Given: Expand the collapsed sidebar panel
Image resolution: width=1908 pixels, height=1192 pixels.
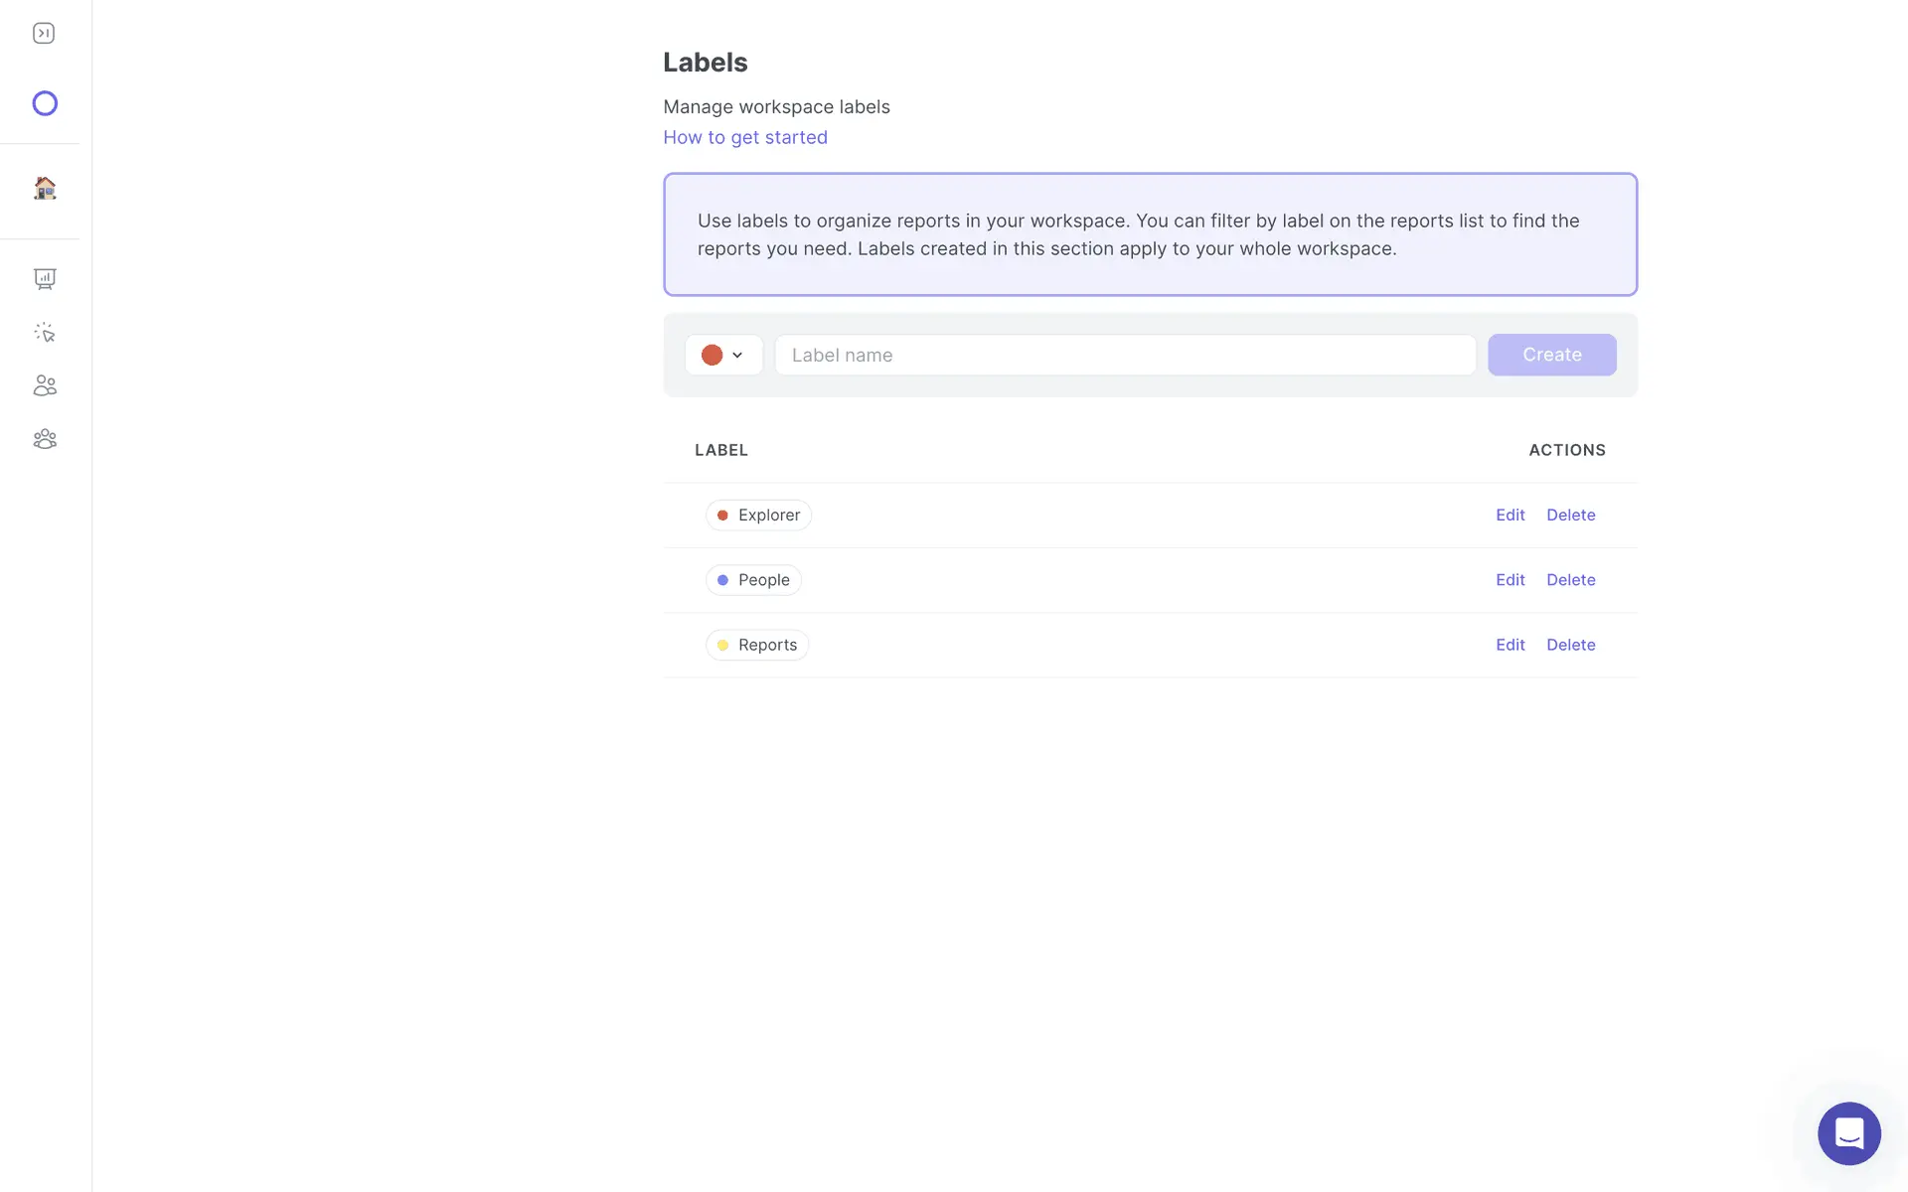Looking at the screenshot, I should (44, 34).
